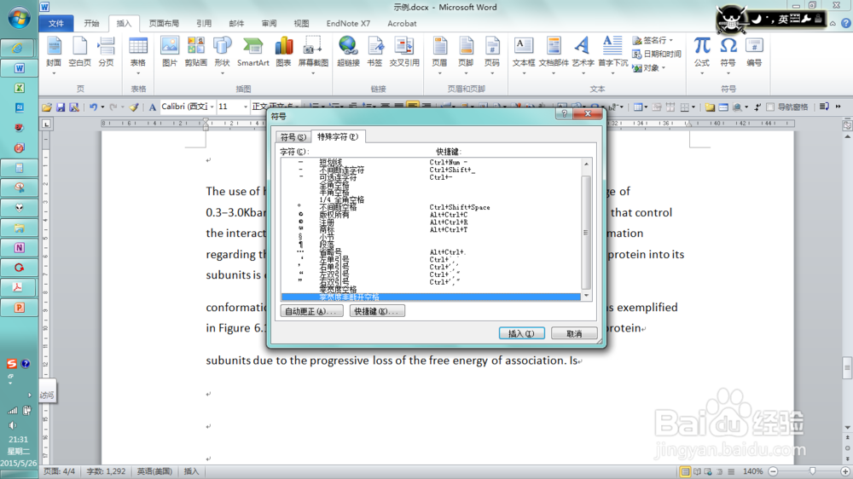The image size is (853, 479).
Task: Switch to the references (引用) tab
Action: [204, 23]
